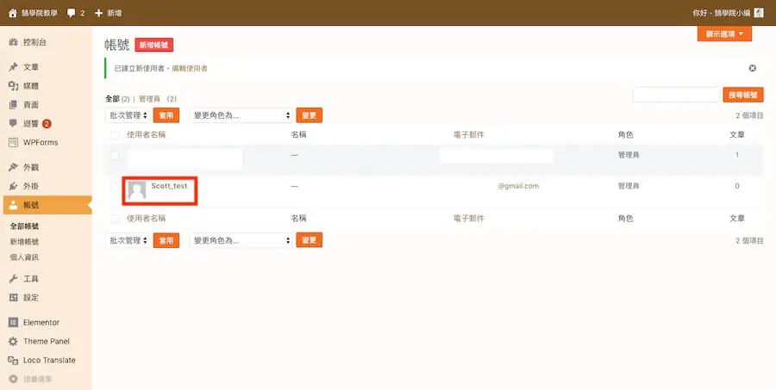Click article count 1 in first row
The image size is (776, 390).
click(737, 155)
